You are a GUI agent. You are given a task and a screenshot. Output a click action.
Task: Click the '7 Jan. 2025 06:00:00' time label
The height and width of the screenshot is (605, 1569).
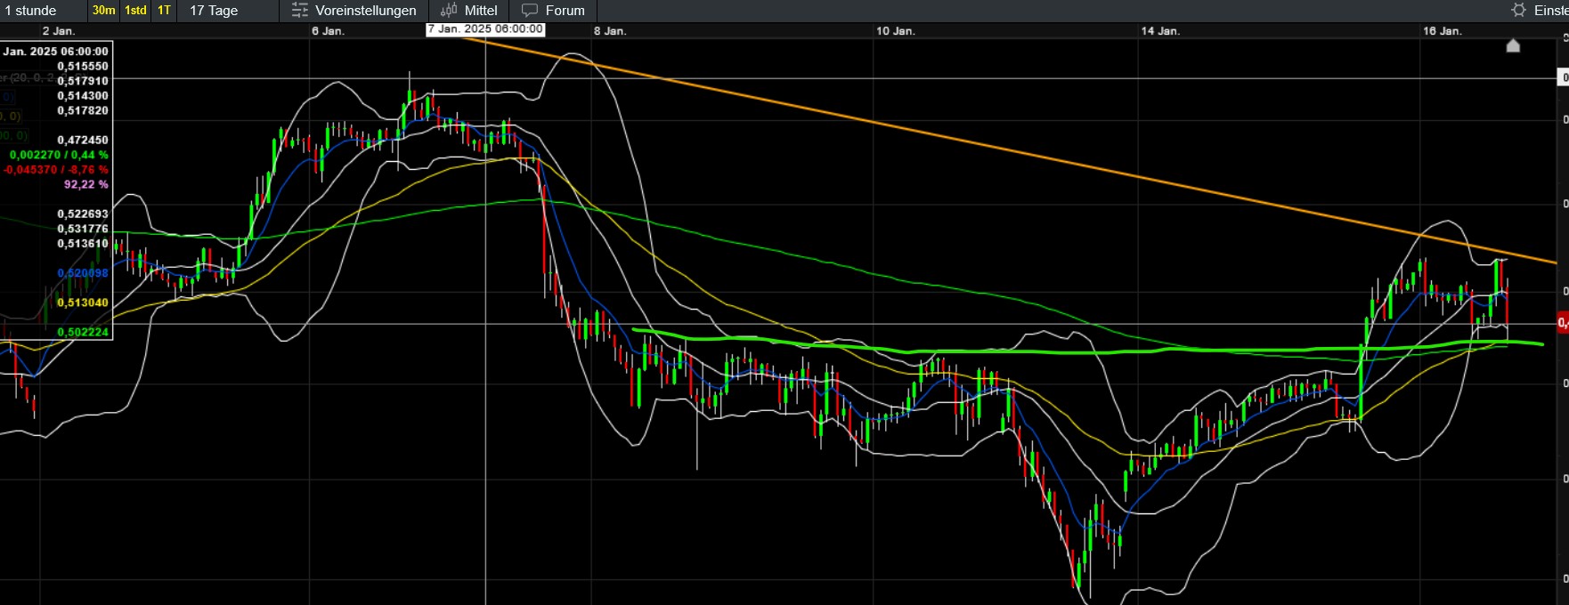point(485,29)
